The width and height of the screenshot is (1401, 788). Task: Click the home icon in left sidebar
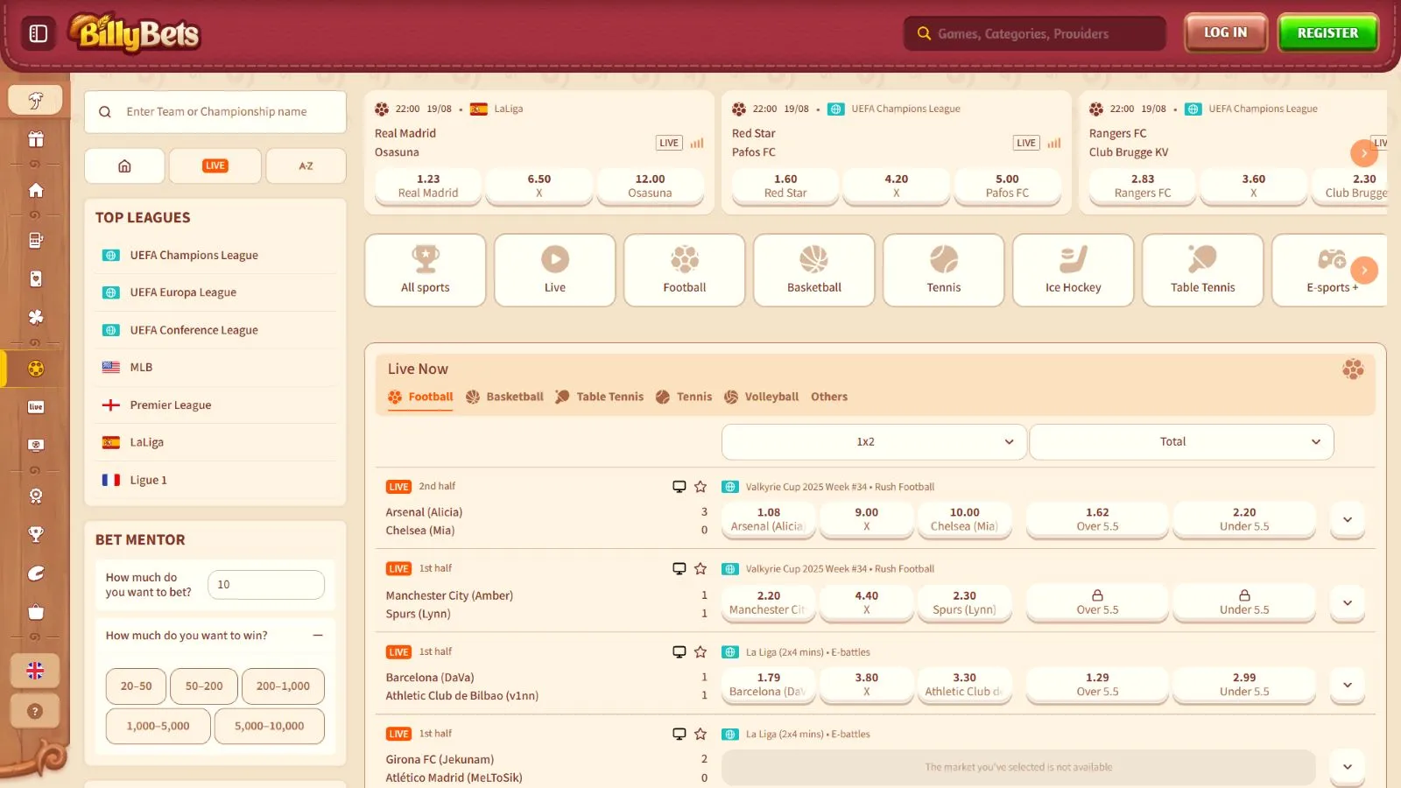36,190
